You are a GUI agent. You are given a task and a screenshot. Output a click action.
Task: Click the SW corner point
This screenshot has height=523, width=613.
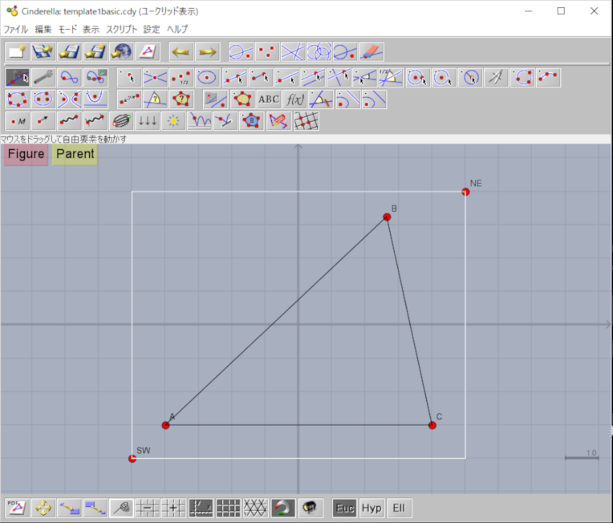[132, 459]
